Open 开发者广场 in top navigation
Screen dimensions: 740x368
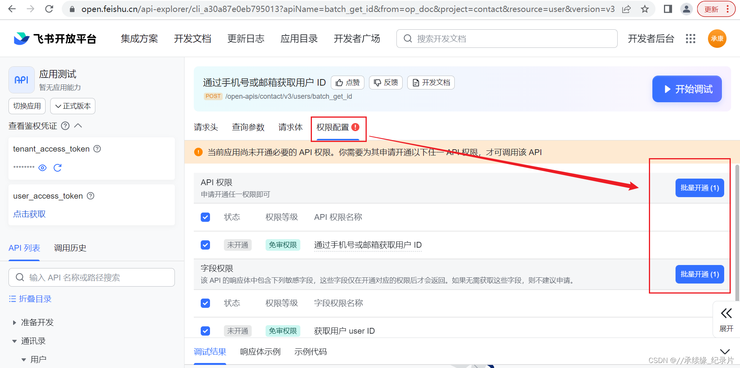(357, 39)
